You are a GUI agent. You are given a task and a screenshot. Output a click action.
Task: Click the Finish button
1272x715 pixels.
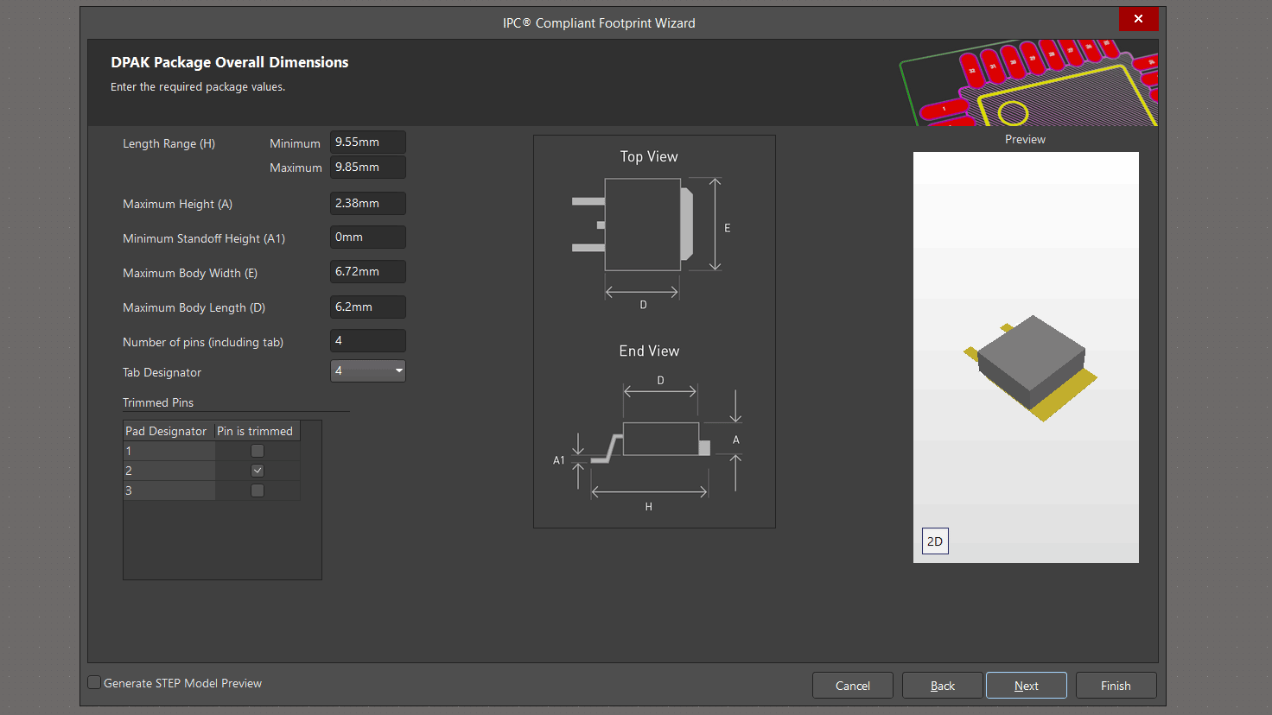click(x=1116, y=686)
